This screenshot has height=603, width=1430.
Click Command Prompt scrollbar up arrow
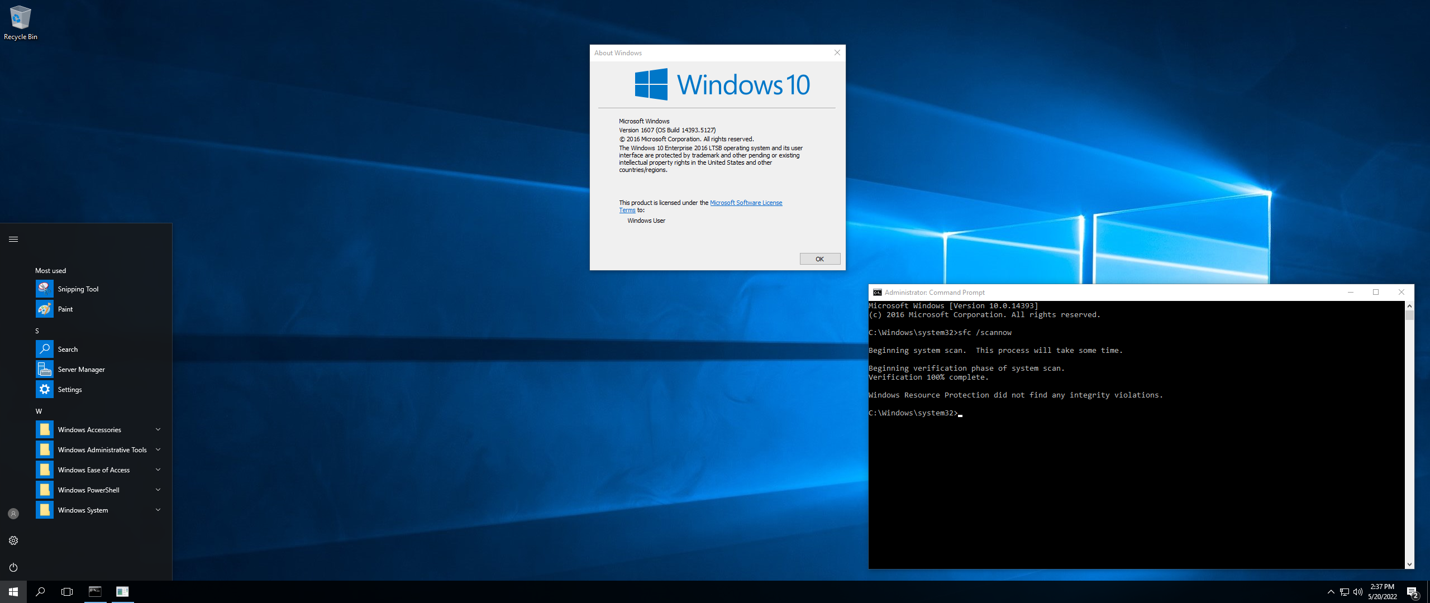pyautogui.click(x=1409, y=306)
